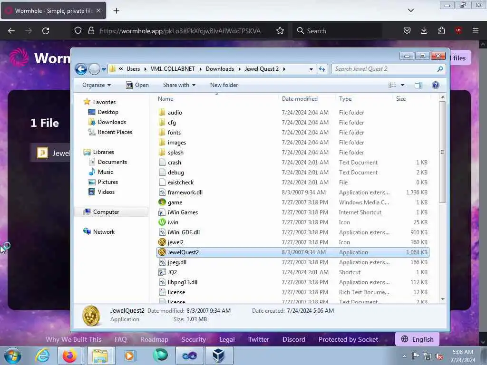487x365 pixels.
Task: Open the Windows Start menu
Action: [x=13, y=355]
